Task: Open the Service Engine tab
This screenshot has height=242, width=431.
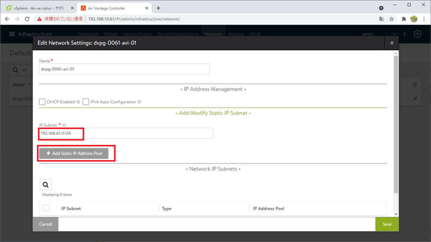Action: tap(137, 34)
